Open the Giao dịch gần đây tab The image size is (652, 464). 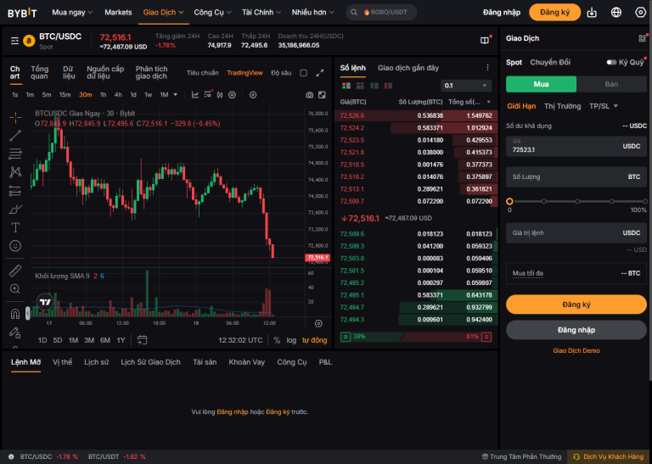click(407, 68)
